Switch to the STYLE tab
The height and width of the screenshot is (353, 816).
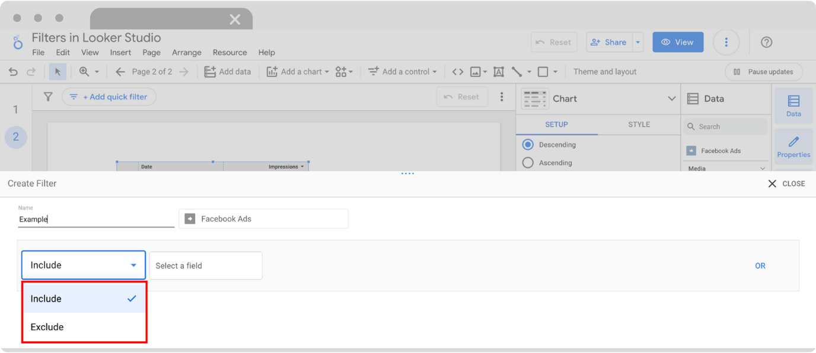coord(639,124)
